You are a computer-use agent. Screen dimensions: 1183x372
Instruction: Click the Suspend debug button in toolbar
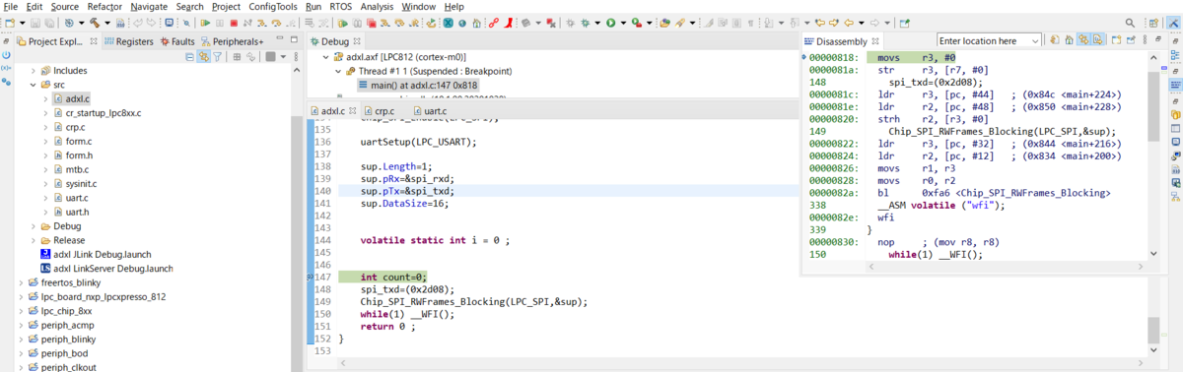click(220, 22)
